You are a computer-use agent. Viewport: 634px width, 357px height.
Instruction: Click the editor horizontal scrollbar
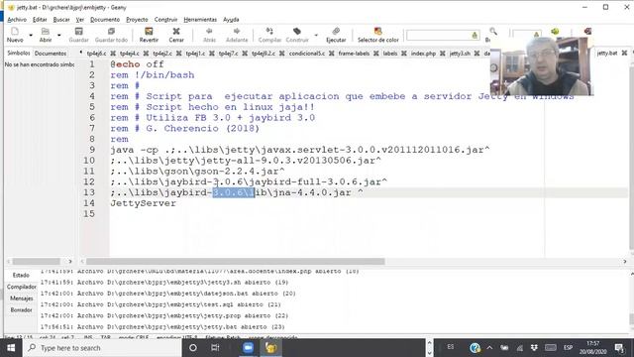tap(235, 262)
